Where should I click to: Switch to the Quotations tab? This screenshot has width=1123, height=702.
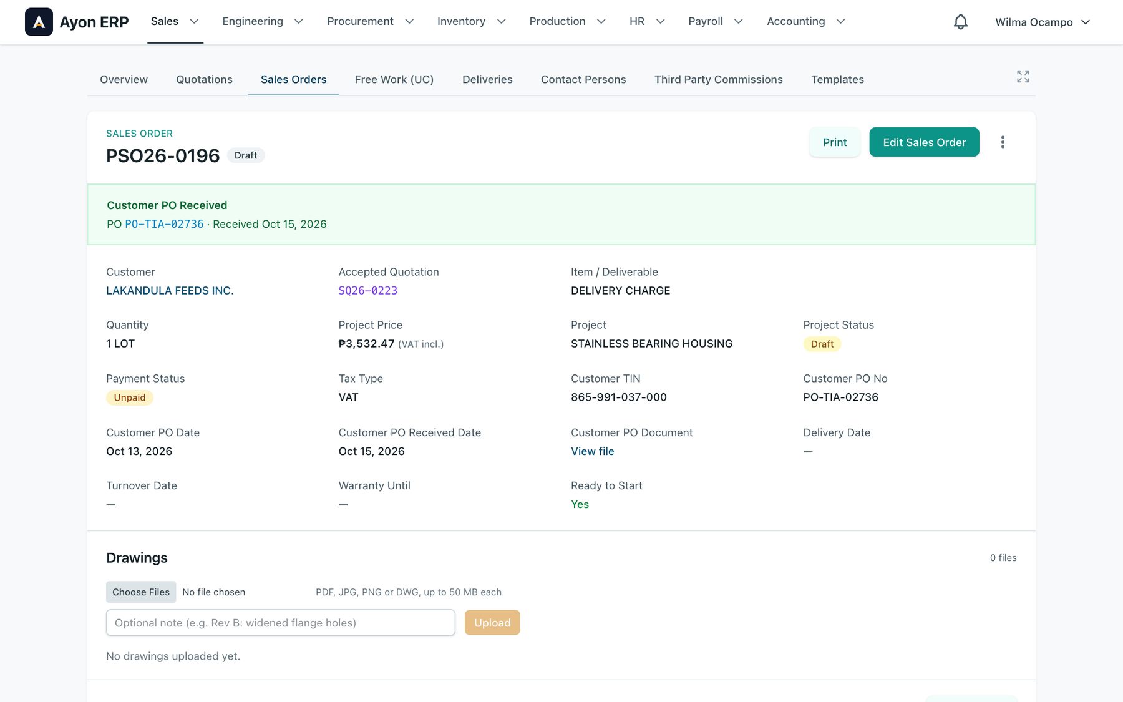(204, 79)
